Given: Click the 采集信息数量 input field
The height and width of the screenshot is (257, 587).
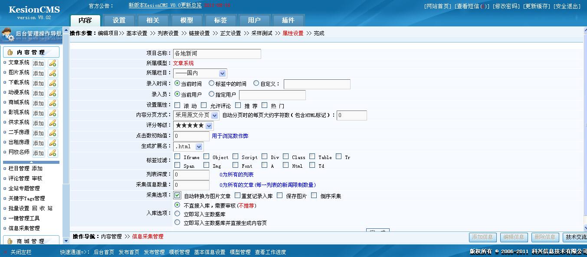Looking at the screenshot, I should tap(191, 185).
